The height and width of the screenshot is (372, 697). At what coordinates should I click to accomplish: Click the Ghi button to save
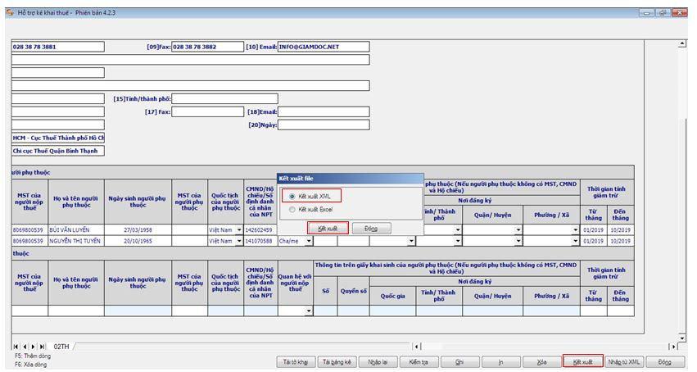(460, 361)
